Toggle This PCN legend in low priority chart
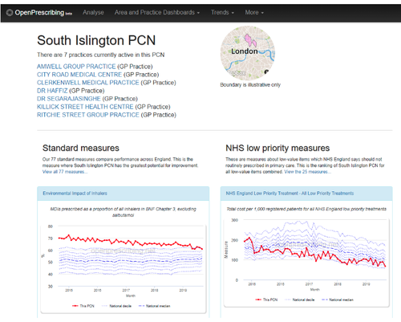Screen dimensions: 401x322 tap(266, 300)
